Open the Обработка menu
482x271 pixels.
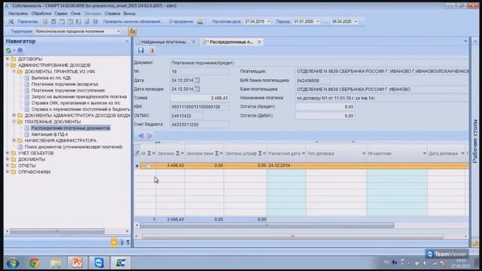pyautogui.click(x=41, y=14)
